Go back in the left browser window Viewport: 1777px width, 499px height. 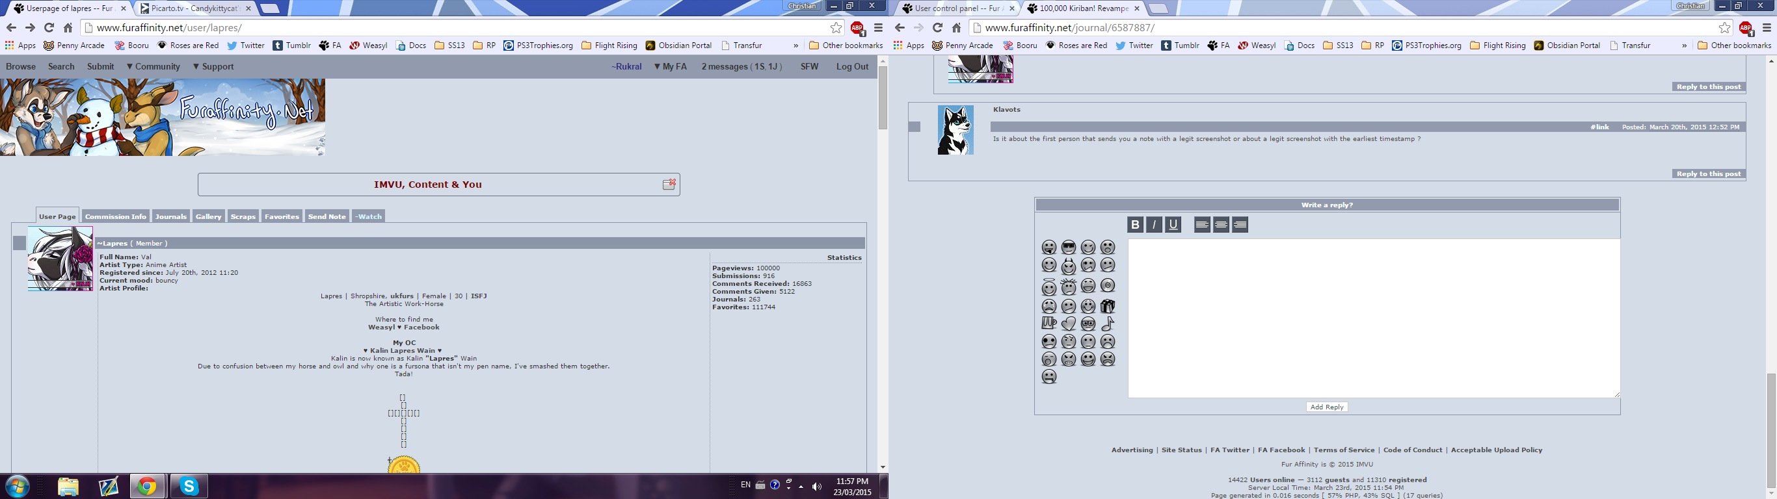point(11,27)
